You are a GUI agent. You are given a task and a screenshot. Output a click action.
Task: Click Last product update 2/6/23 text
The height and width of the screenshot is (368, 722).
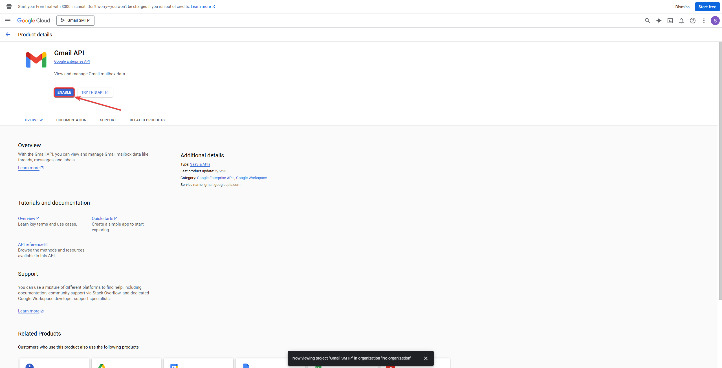coord(203,171)
